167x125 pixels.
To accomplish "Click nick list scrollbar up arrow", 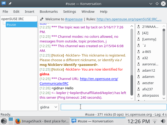I will tap(164, 26).
